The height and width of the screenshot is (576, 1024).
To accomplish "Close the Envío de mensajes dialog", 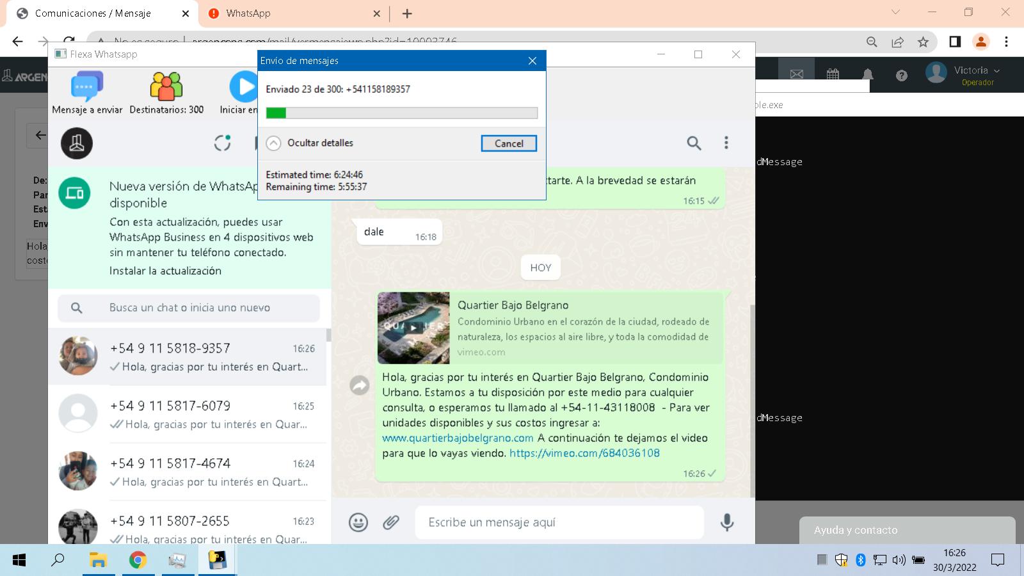I will click(532, 61).
